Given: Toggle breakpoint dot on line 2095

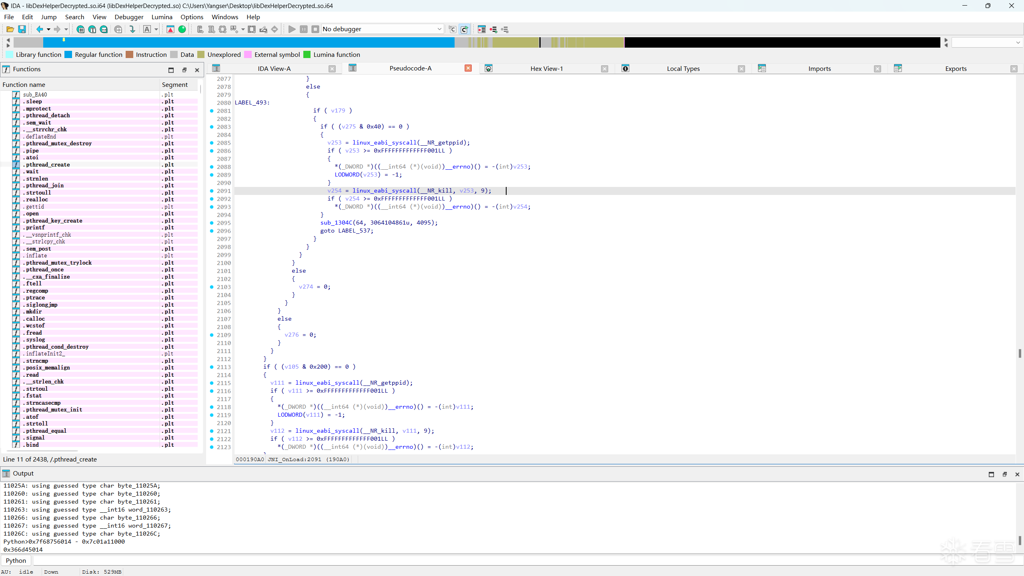Looking at the screenshot, I should [212, 223].
